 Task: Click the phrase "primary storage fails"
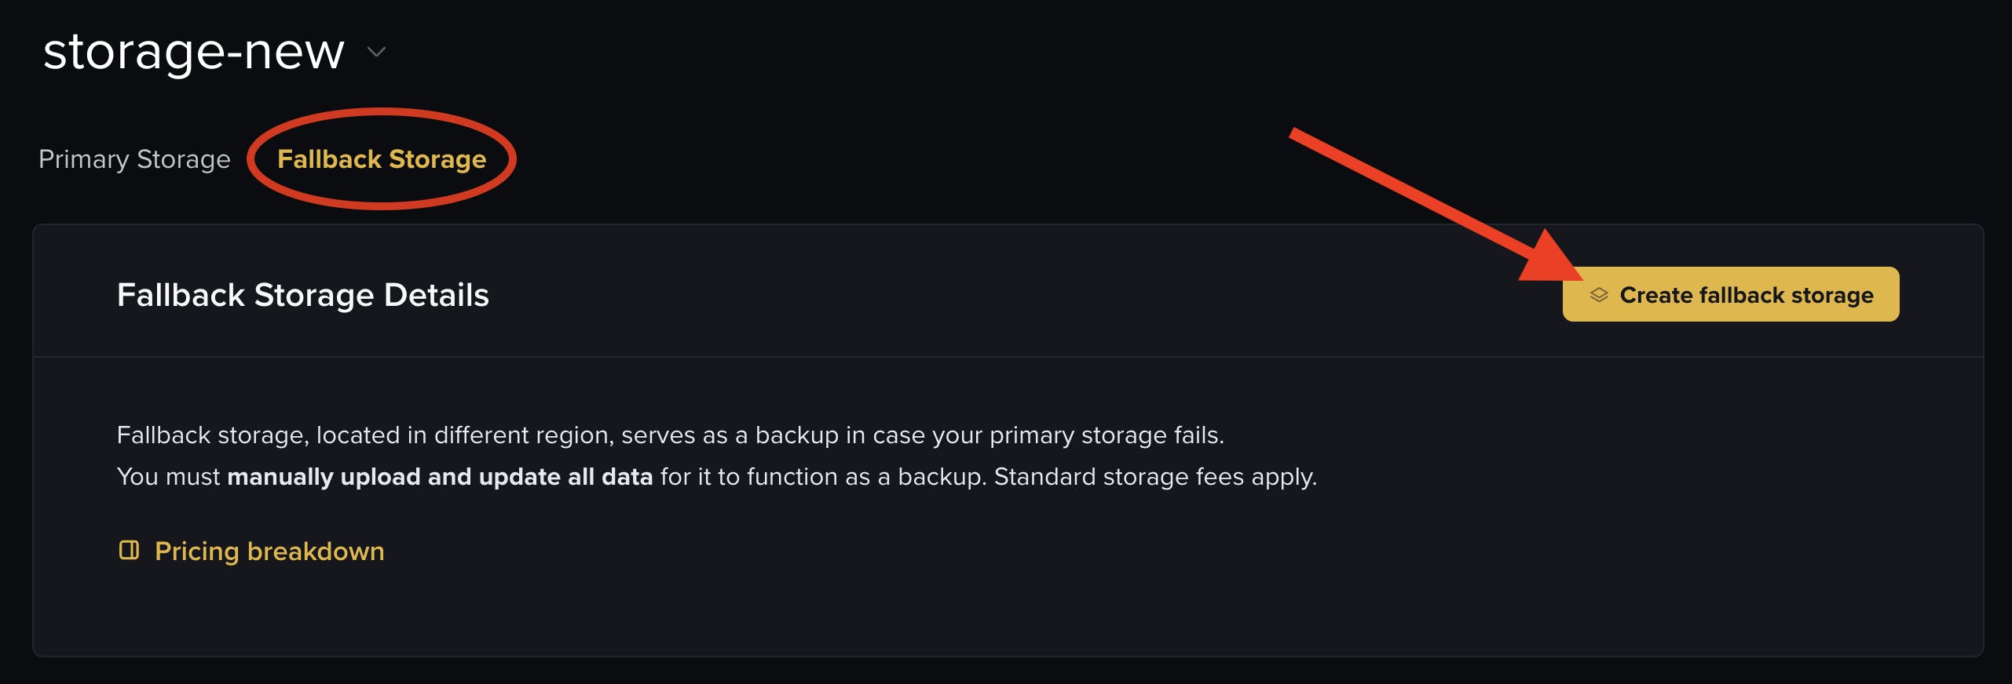tap(1104, 435)
